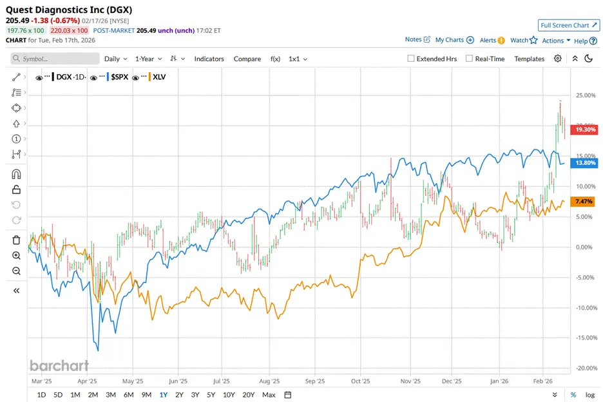Viewport: 603px width, 402px height.
Task: Hide the $SPX comparison line
Action: (94, 77)
